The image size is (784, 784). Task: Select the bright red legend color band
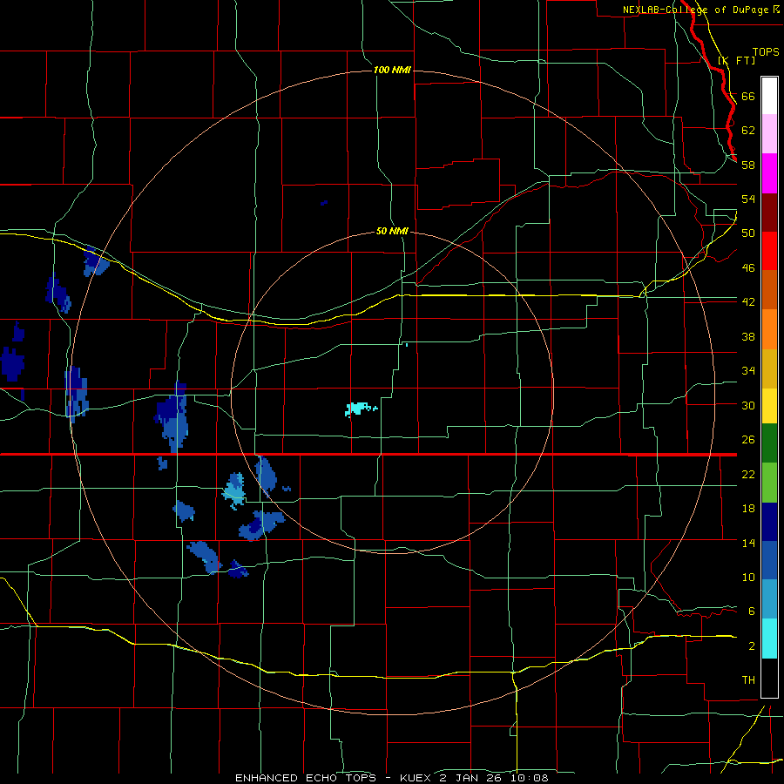(x=769, y=251)
